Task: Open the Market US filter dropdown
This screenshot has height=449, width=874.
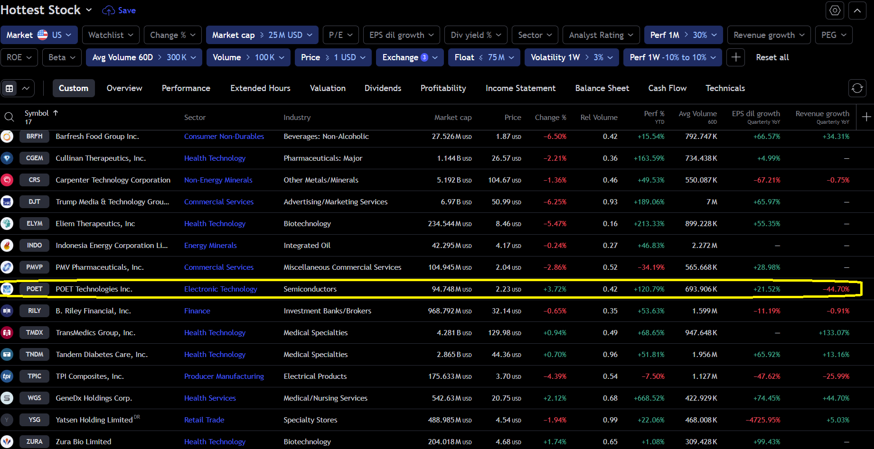Action: (x=39, y=35)
